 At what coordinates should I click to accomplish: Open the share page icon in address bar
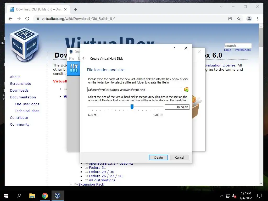pyautogui.click(x=230, y=19)
